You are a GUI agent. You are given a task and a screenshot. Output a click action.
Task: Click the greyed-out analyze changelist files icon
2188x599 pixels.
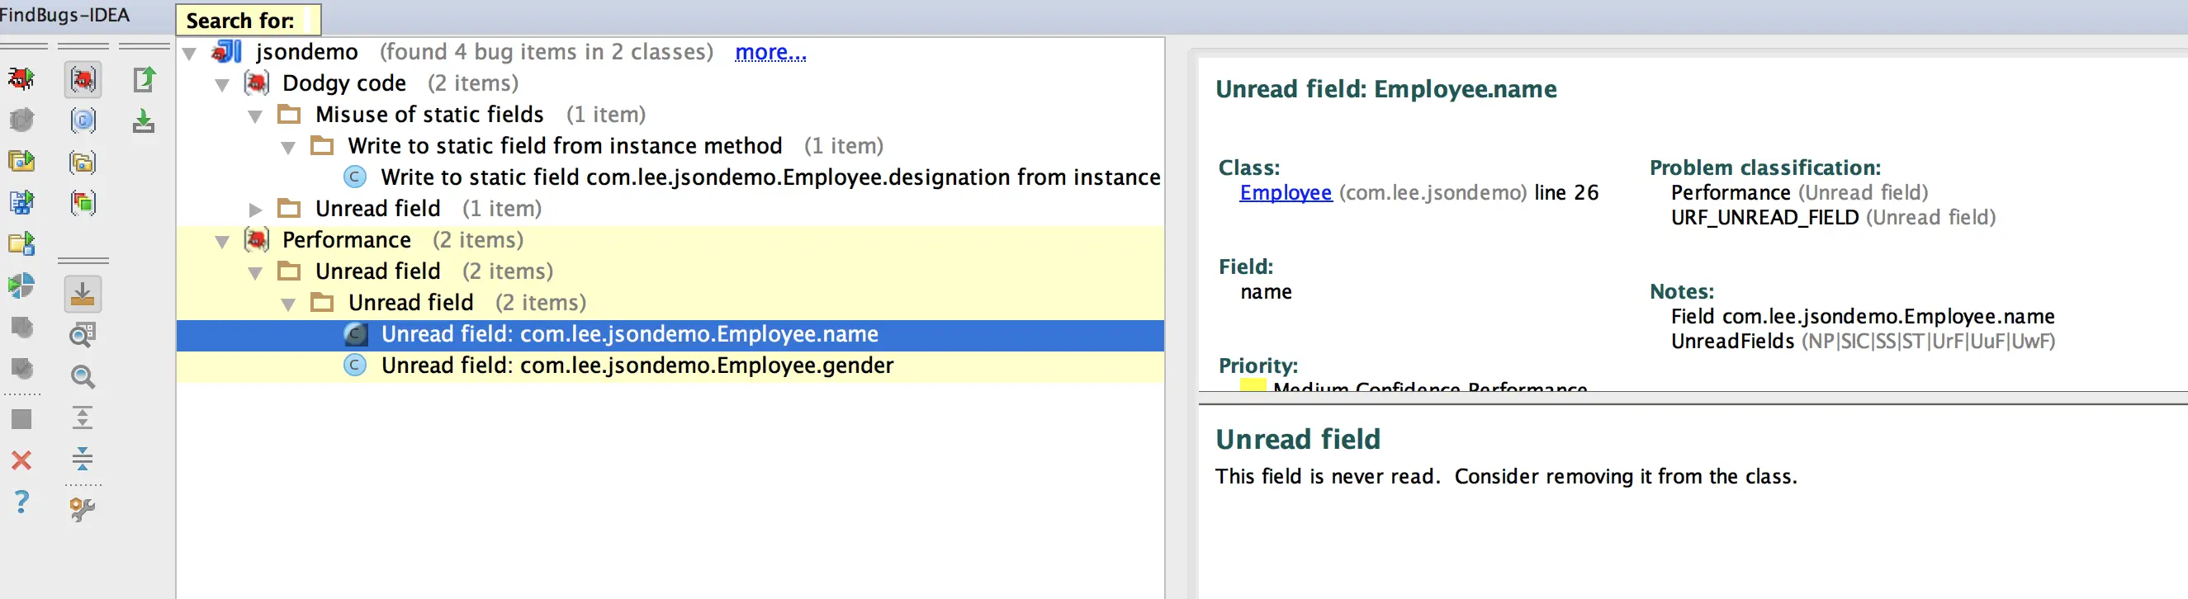[21, 327]
